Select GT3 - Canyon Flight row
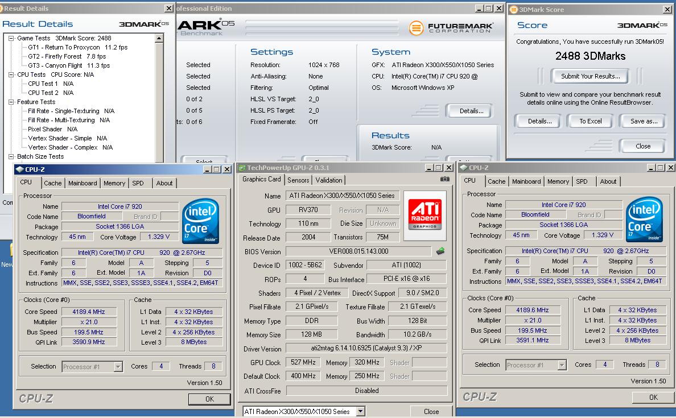Viewport: 676px width, 418px height. pos(69,65)
